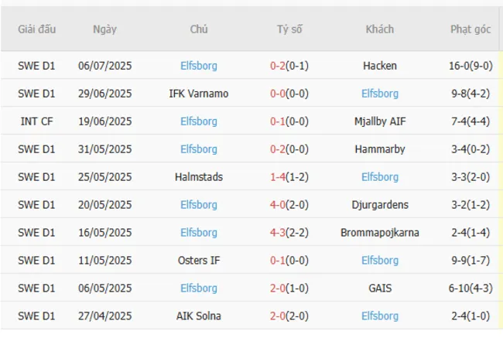Viewport: 503px width, 338px height.
Task: Click Elfsborg in the 06/07/2025 row
Action: (x=198, y=66)
